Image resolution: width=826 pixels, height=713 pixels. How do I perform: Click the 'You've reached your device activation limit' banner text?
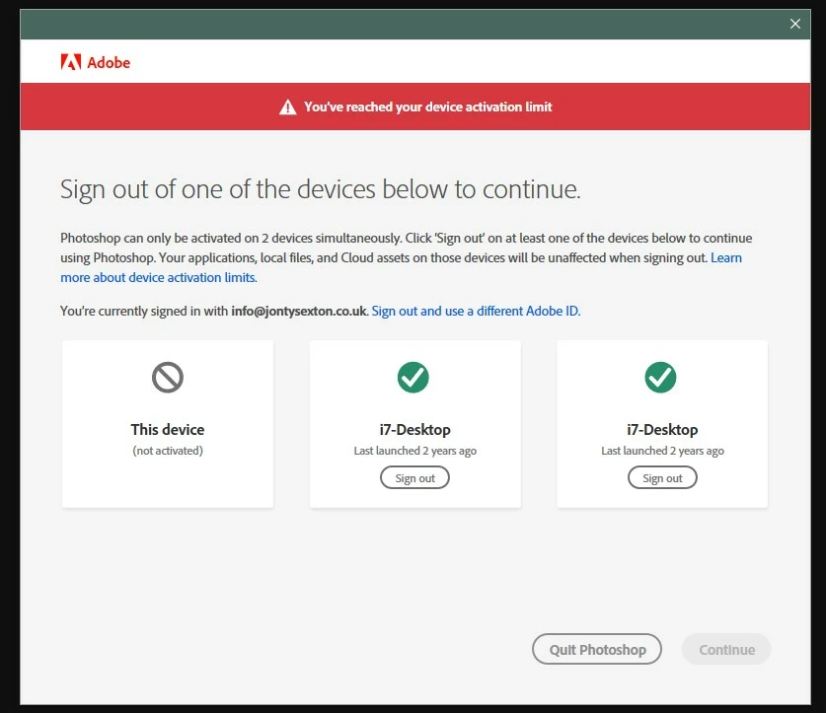click(x=427, y=107)
